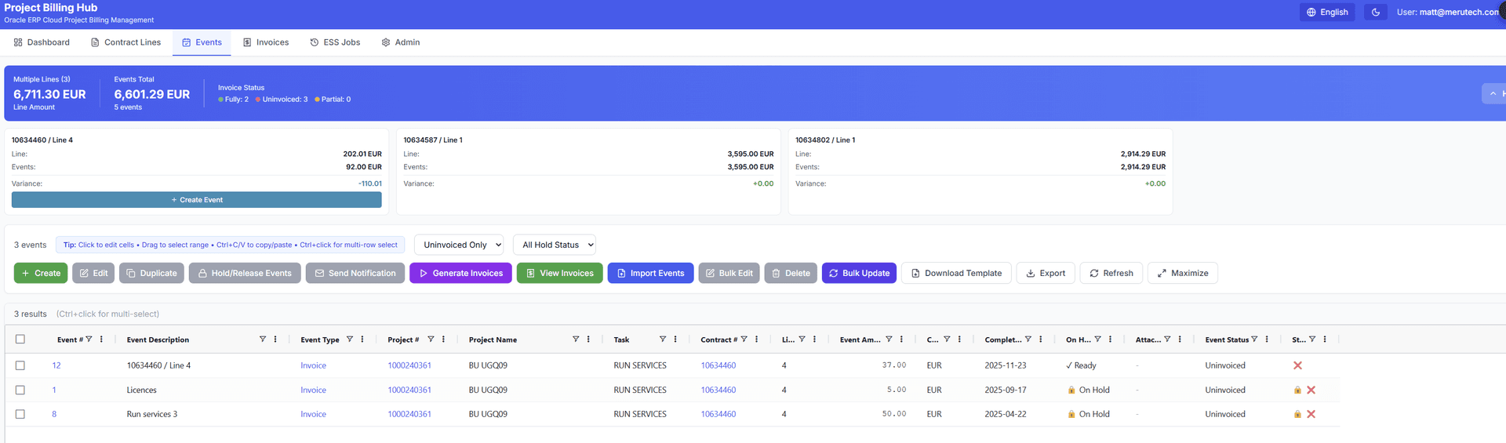Filter the Contract # column
The height and width of the screenshot is (443, 1506).
pos(744,340)
